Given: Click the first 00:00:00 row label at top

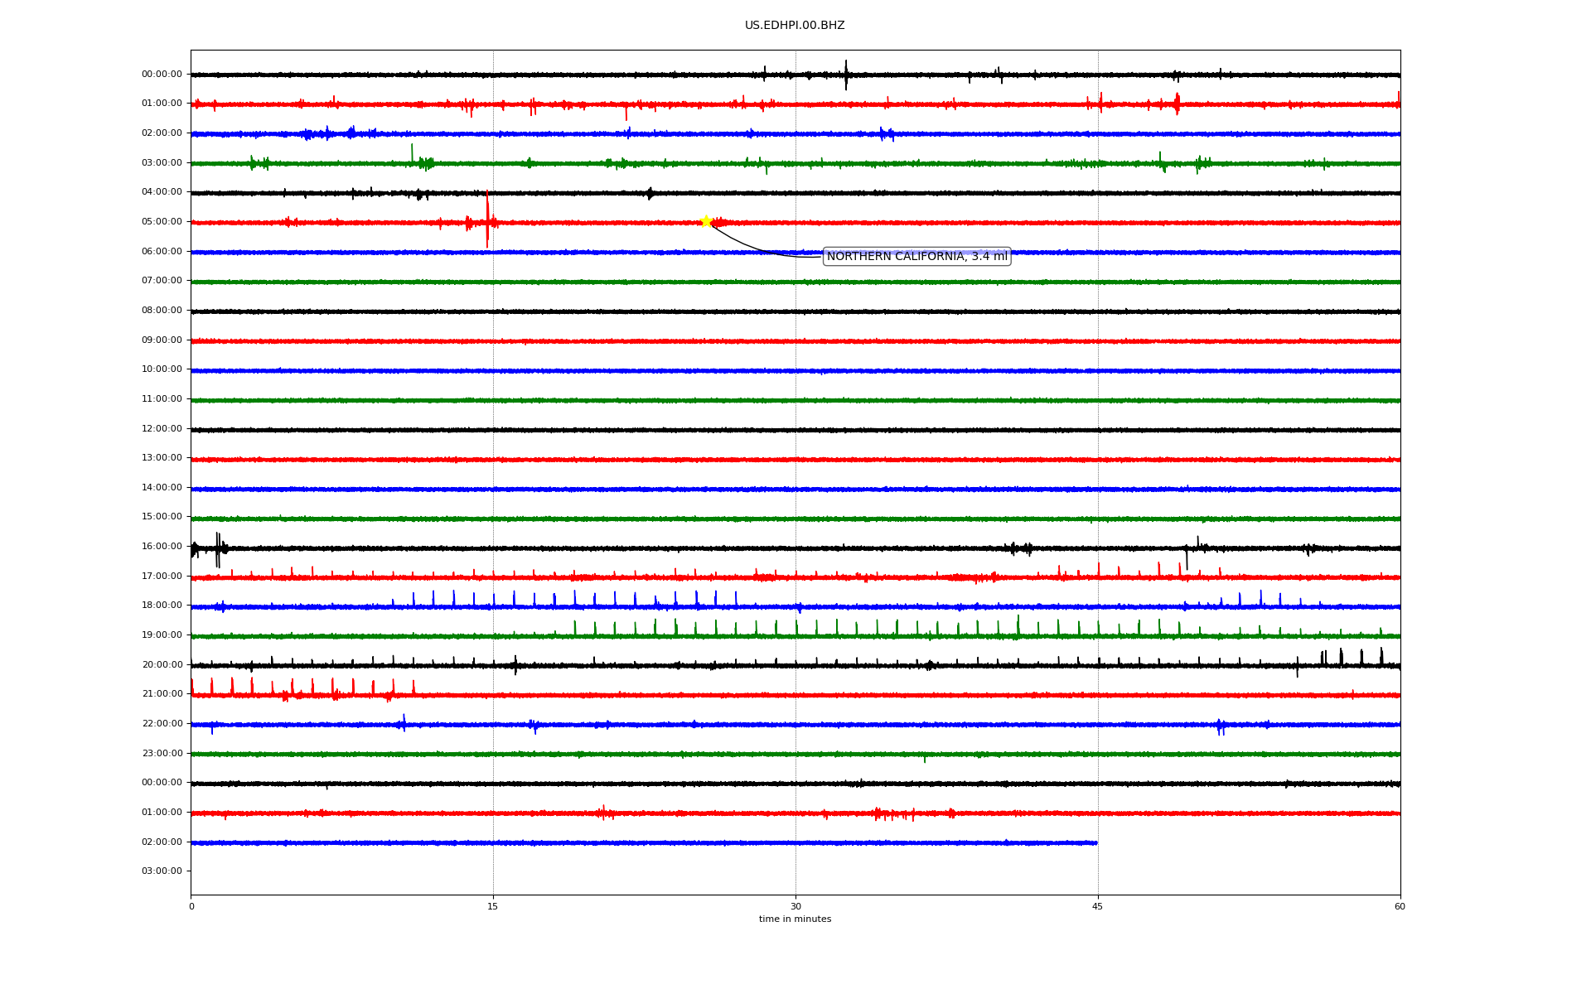Looking at the screenshot, I should pos(162,75).
